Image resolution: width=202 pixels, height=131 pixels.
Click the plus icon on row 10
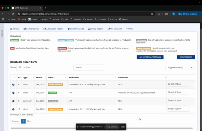13,109
